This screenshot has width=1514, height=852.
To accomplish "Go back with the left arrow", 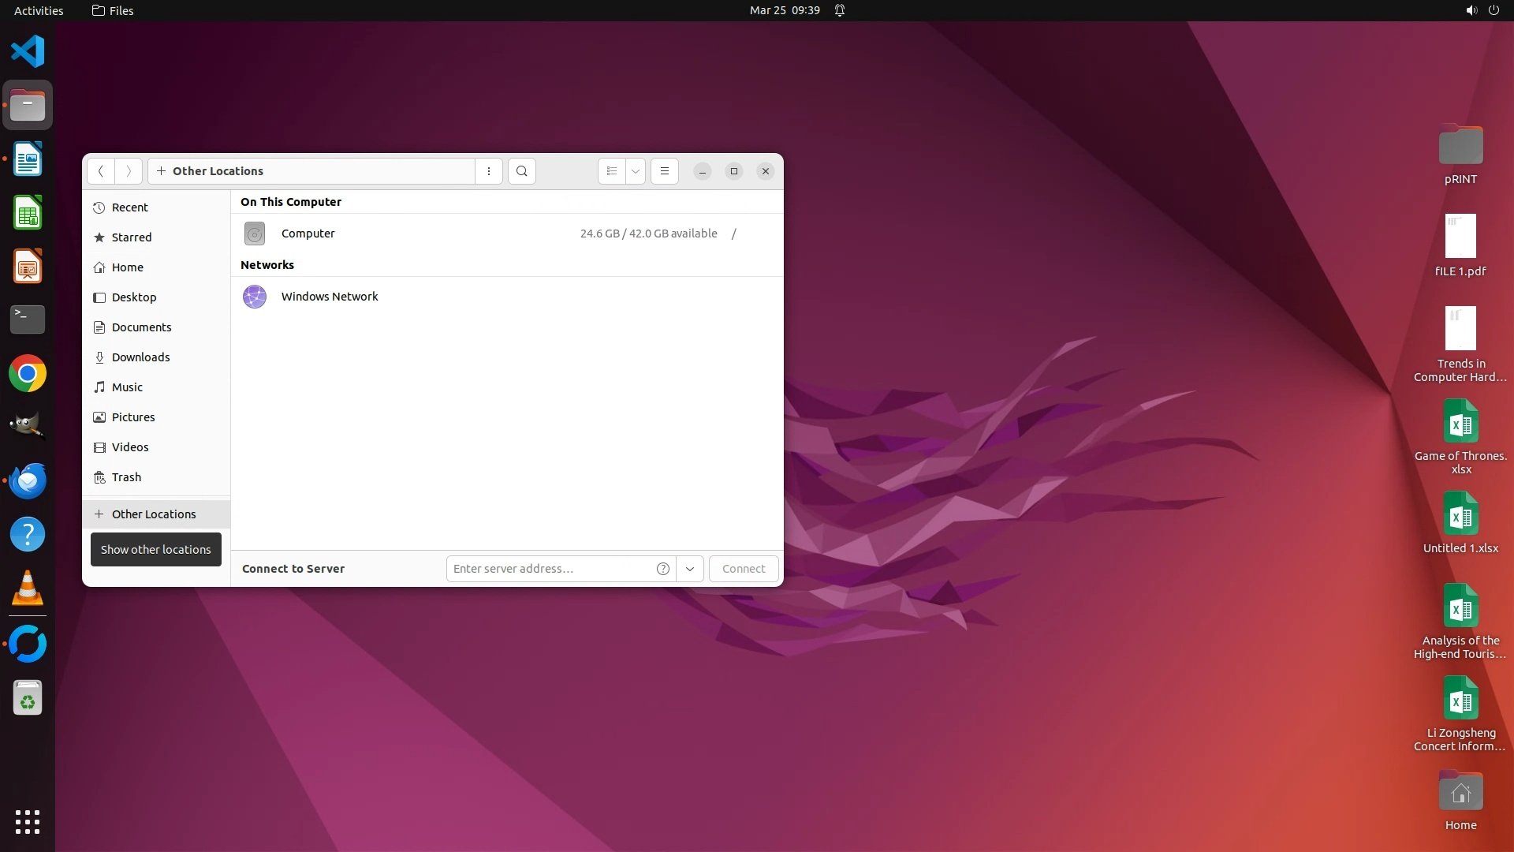I will [101, 171].
